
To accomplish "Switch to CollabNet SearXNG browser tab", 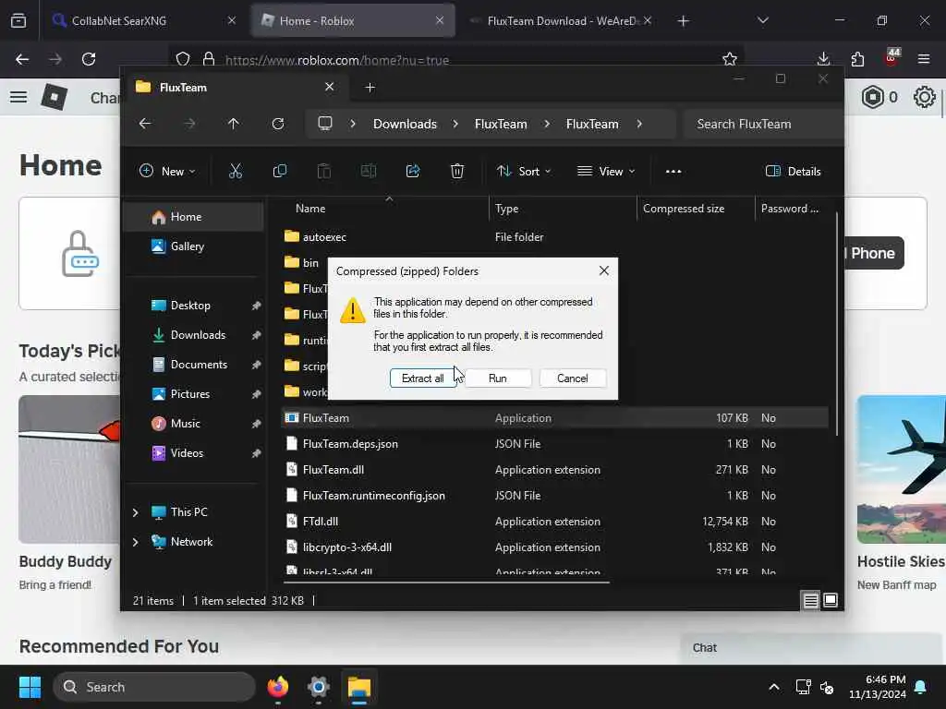I will (143, 20).
